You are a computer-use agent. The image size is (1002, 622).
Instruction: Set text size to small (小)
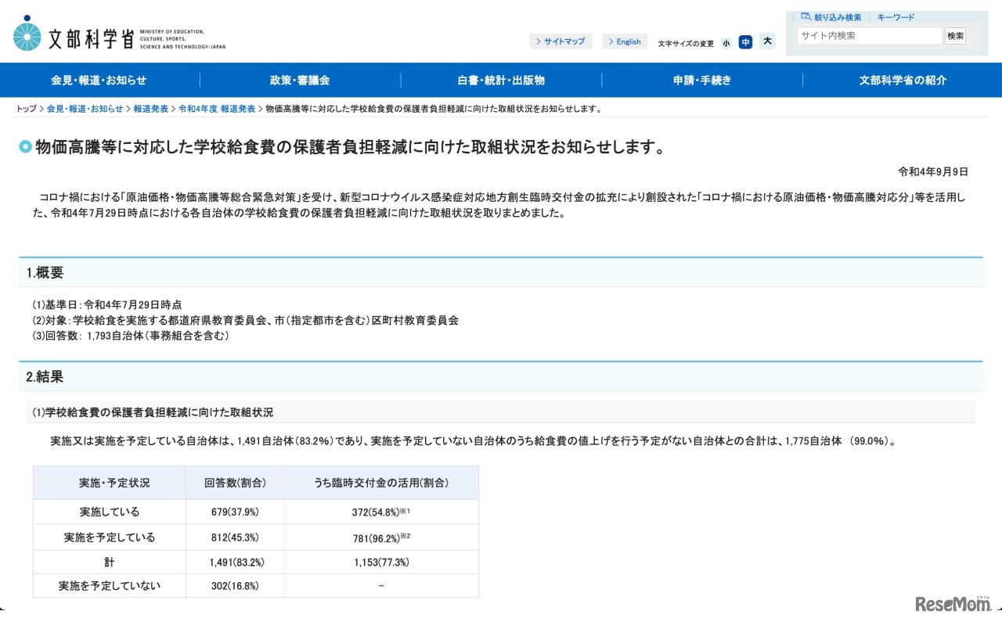point(726,43)
